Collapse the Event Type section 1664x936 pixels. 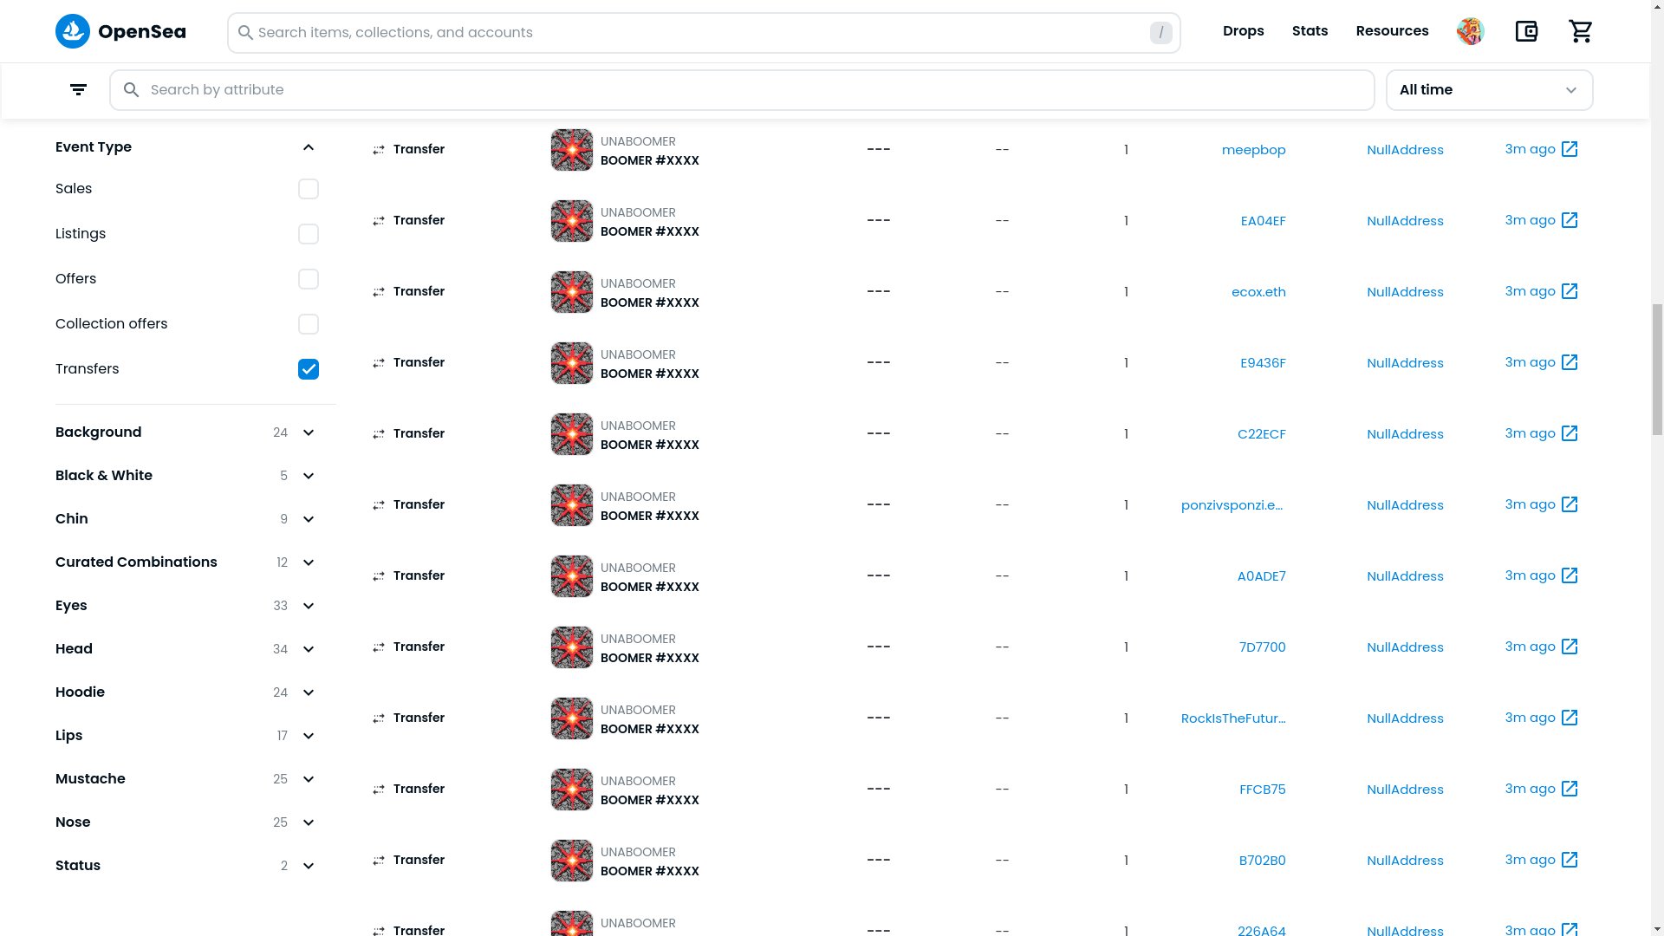click(x=308, y=147)
